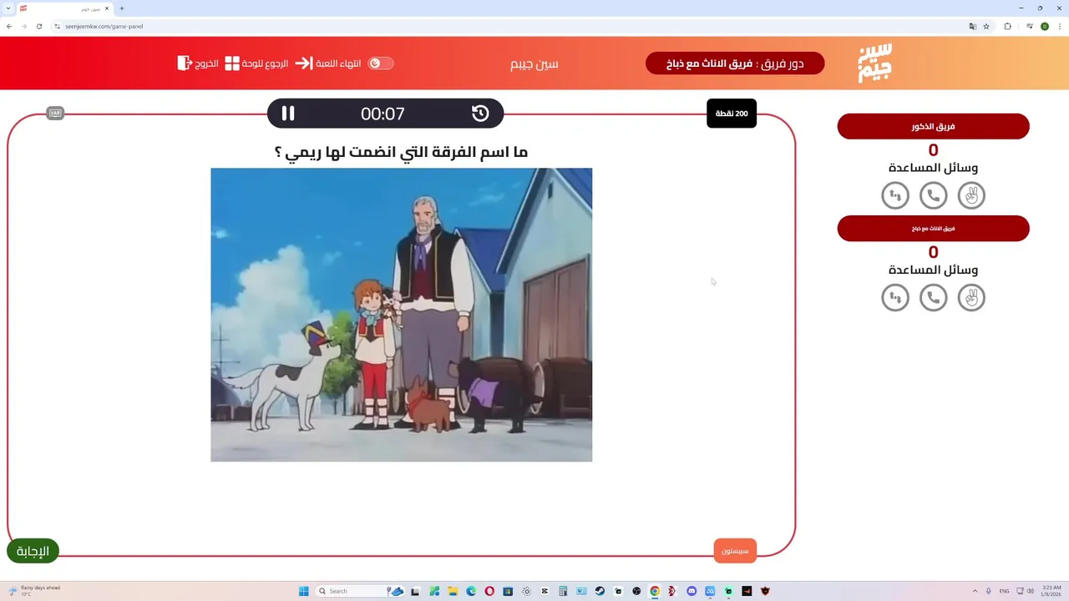Click the سين جيم logo in the header

tap(875, 63)
